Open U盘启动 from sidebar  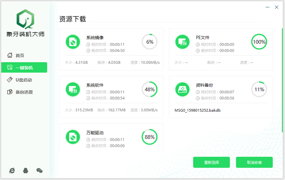click(23, 80)
